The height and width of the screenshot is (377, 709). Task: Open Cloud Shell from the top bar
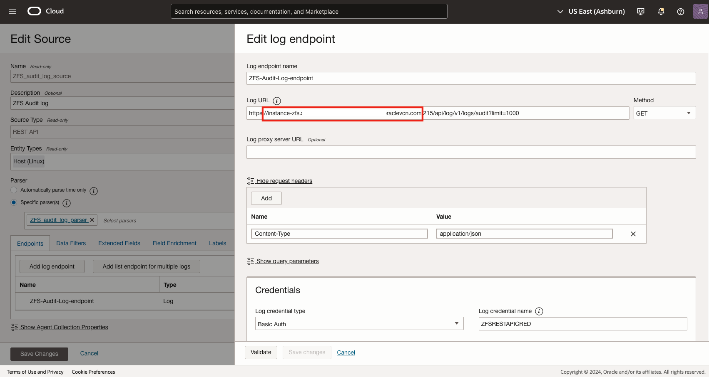pyautogui.click(x=640, y=12)
